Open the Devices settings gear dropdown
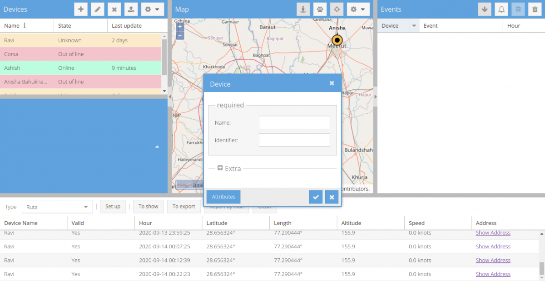This screenshot has width=545, height=281. pyautogui.click(x=152, y=9)
